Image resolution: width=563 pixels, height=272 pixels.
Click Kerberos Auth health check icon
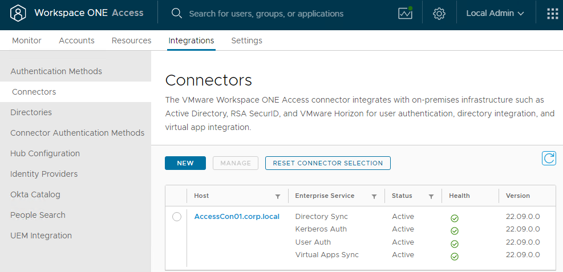[x=455, y=231]
